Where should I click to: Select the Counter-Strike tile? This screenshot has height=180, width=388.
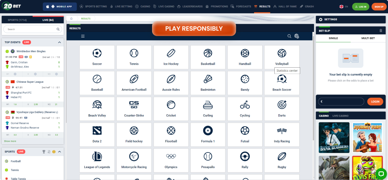tap(134, 109)
